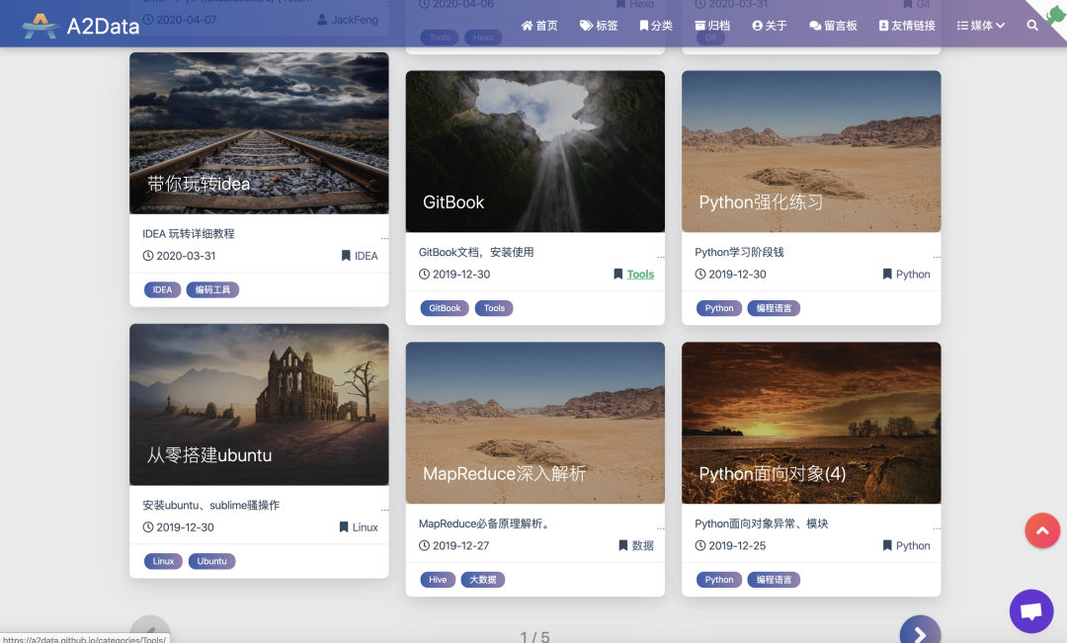
Task: Select Python tag pill under Python强化练习
Action: coord(718,308)
